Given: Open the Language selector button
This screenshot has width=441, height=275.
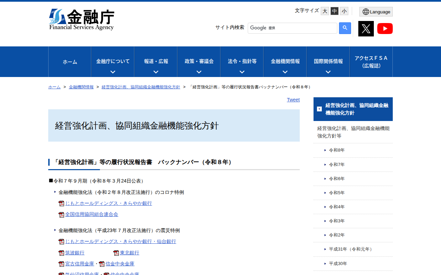Looking at the screenshot, I should (x=376, y=12).
